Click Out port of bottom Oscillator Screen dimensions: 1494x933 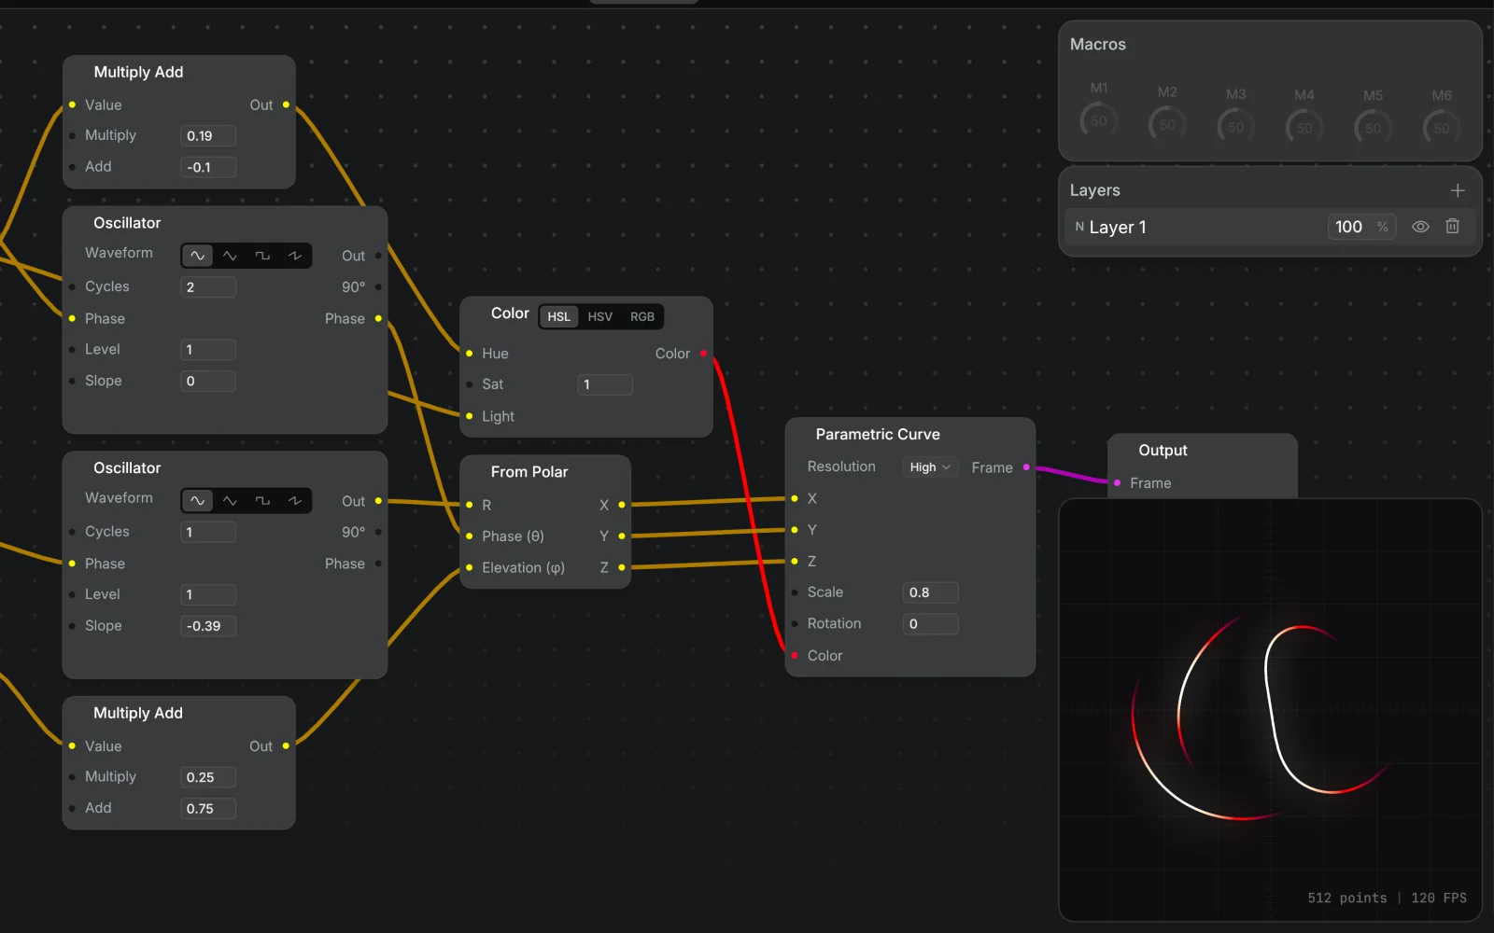coord(378,501)
